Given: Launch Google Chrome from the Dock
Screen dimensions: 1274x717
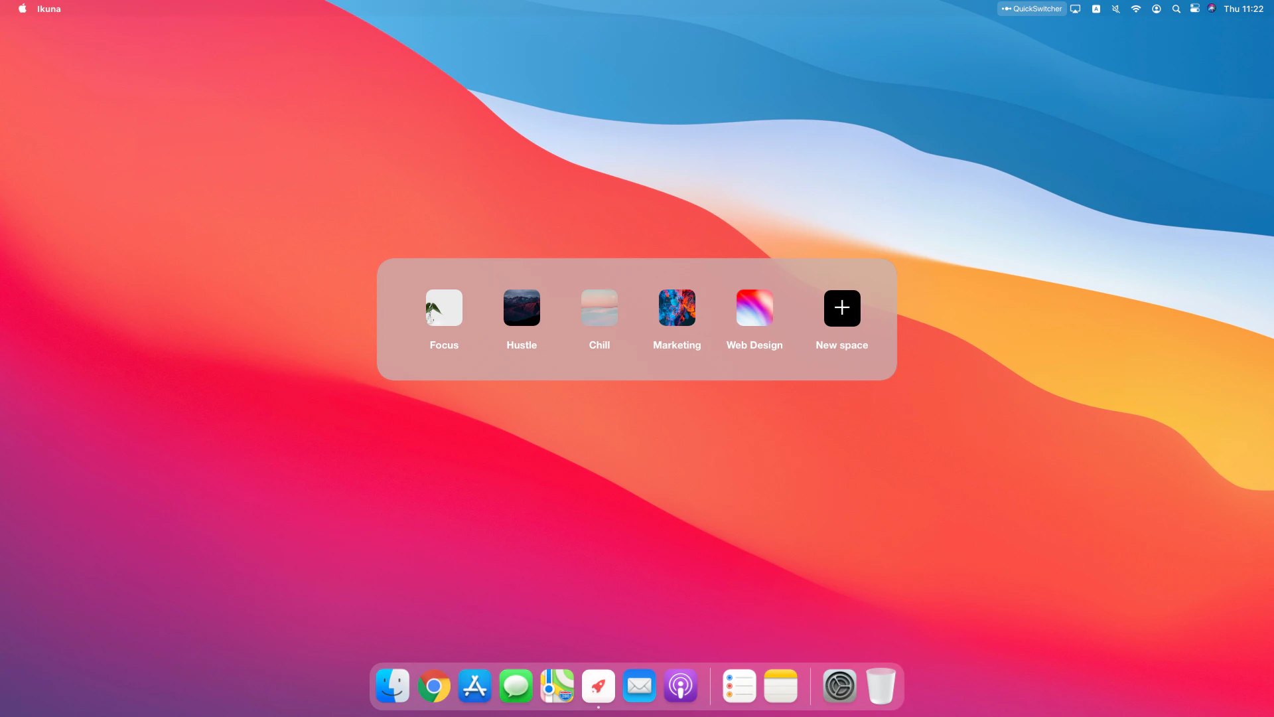Looking at the screenshot, I should coord(434,686).
